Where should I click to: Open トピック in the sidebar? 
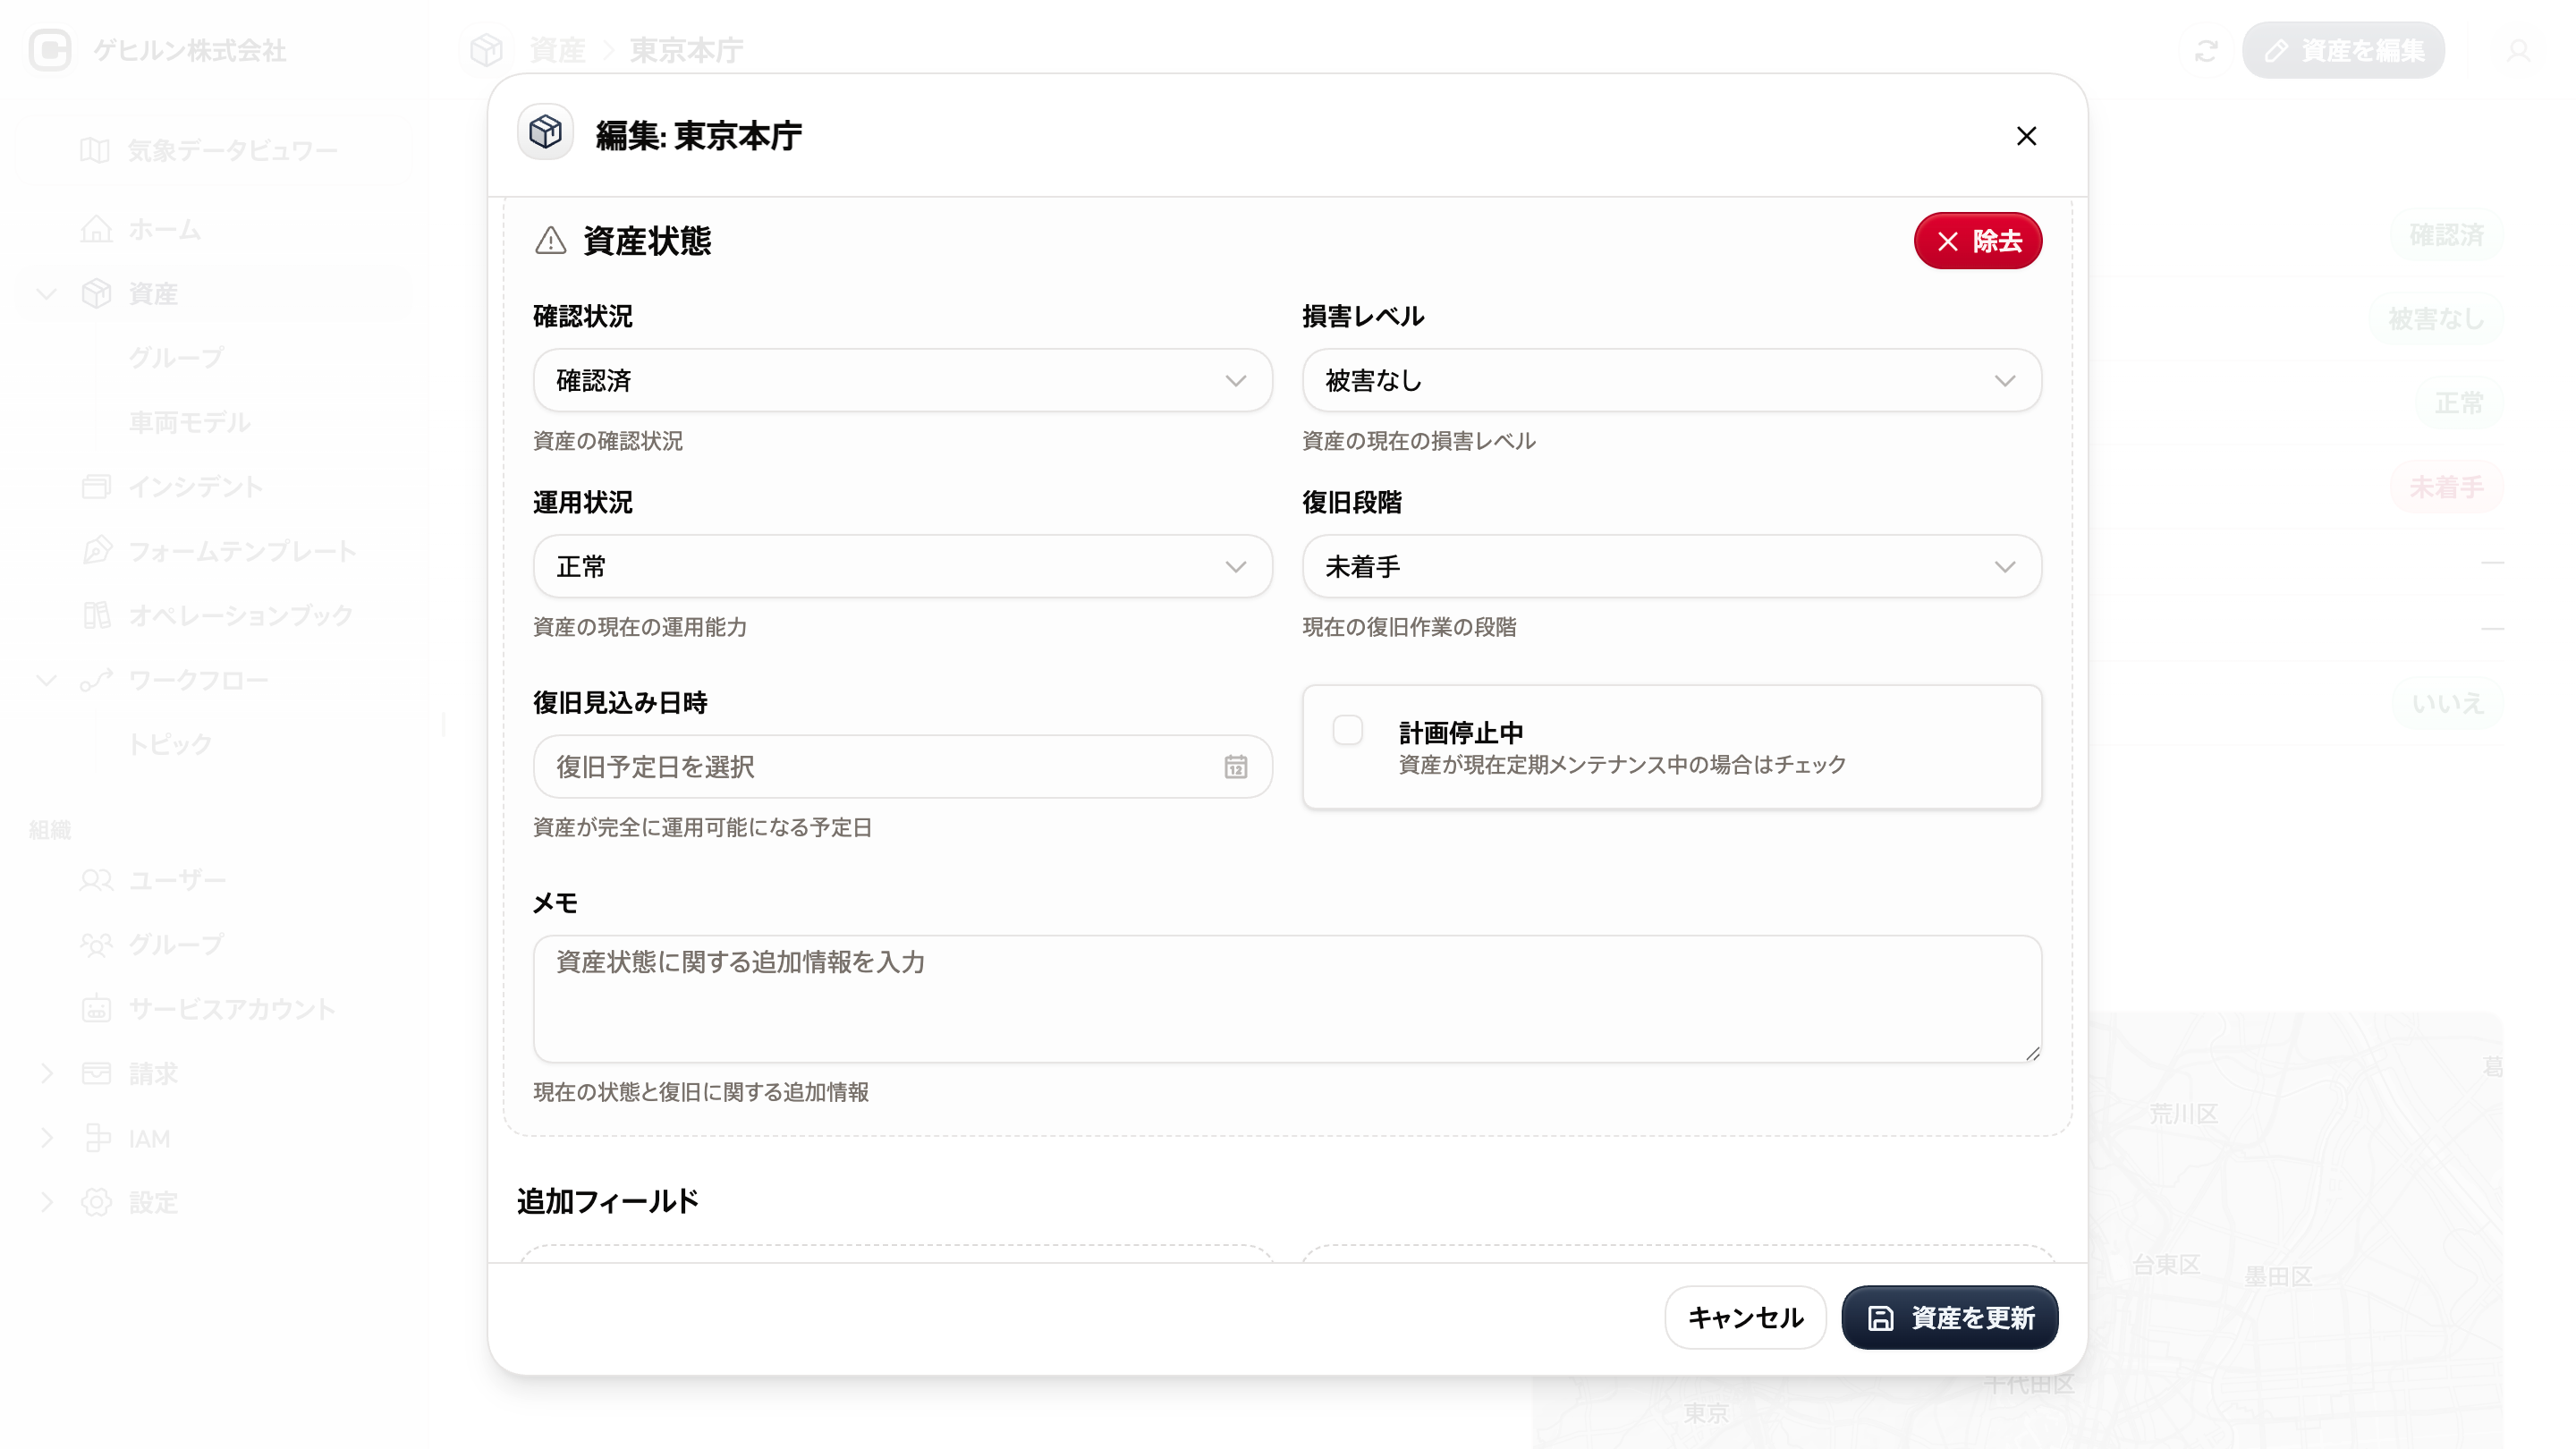(x=170, y=744)
